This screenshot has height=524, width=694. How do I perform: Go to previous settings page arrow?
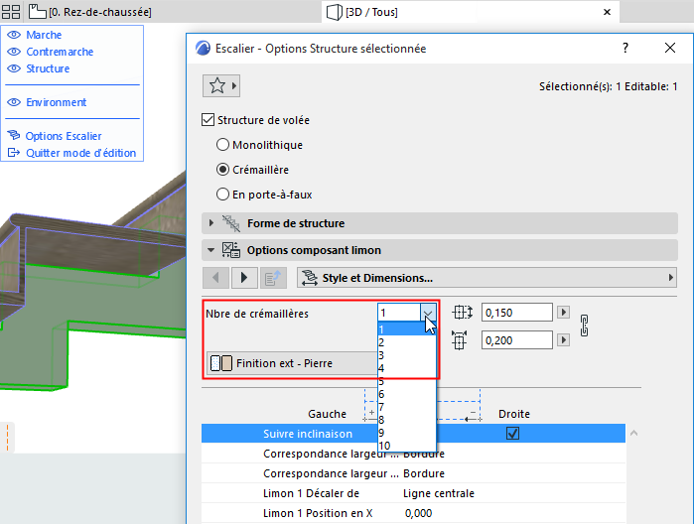215,278
